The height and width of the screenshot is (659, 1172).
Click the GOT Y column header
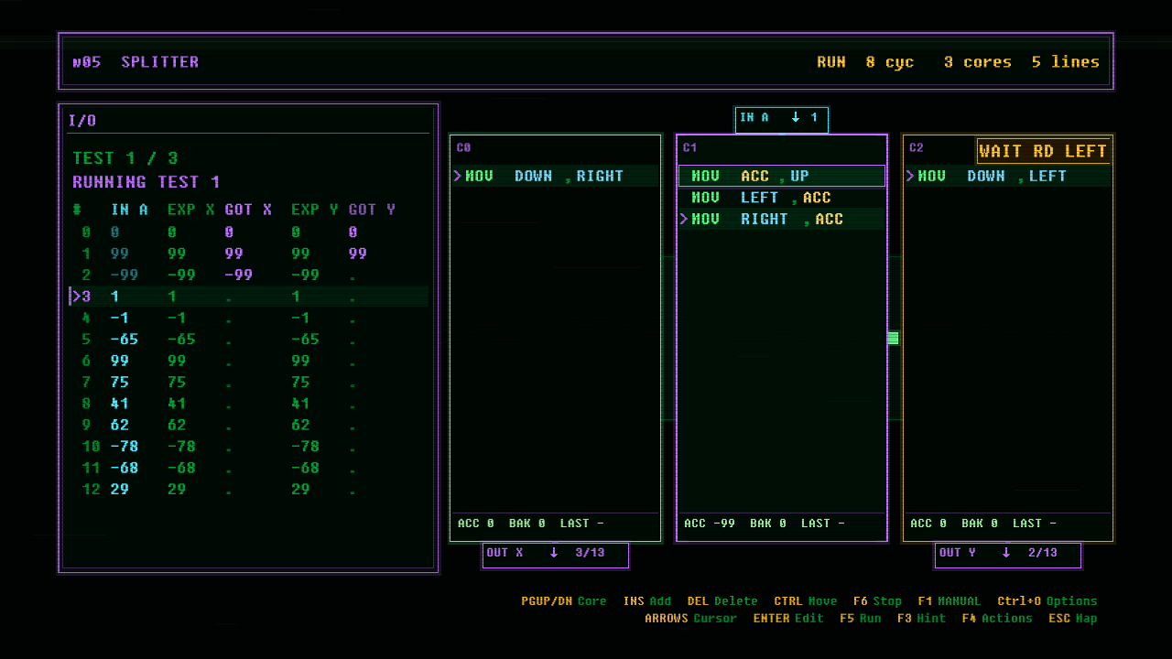coord(372,210)
